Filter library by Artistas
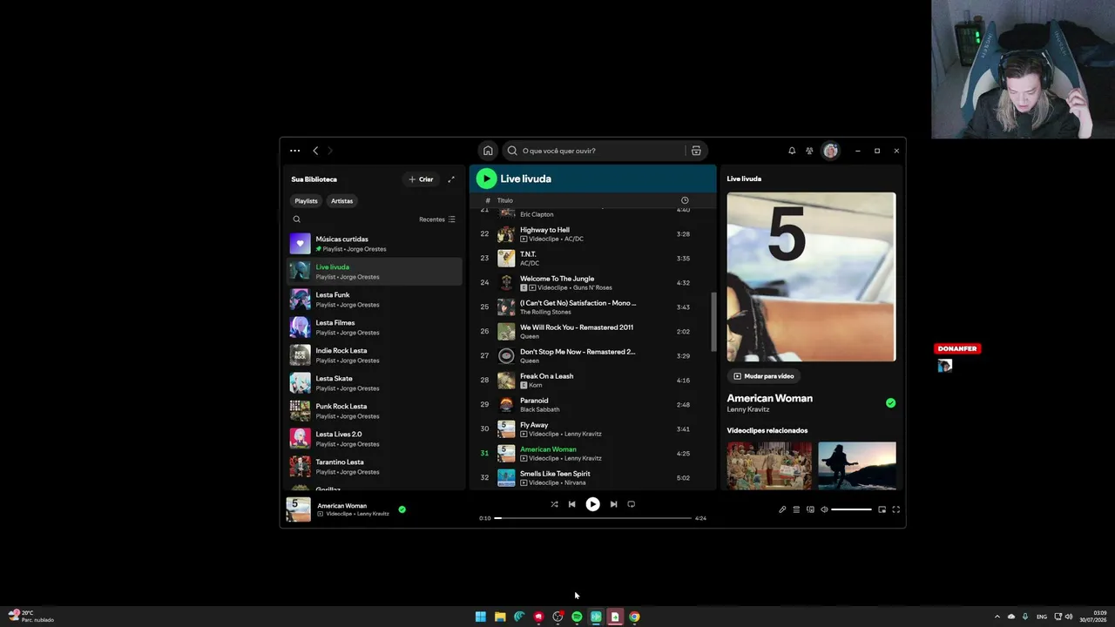Viewport: 1115px width, 627px height. (341, 201)
